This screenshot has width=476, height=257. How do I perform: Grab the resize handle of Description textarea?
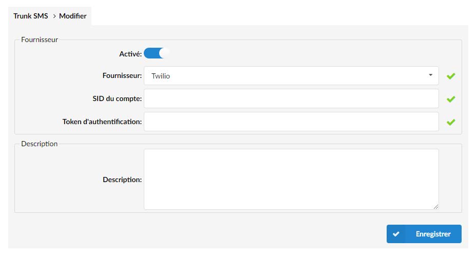click(435, 207)
